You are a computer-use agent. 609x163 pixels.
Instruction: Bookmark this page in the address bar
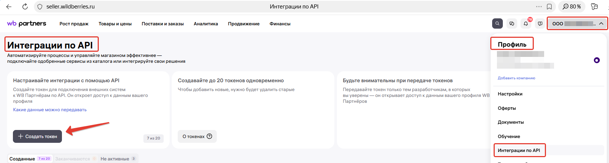[549, 7]
